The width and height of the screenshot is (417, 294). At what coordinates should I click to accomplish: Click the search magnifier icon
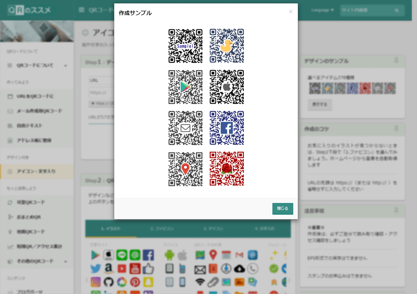click(397, 10)
